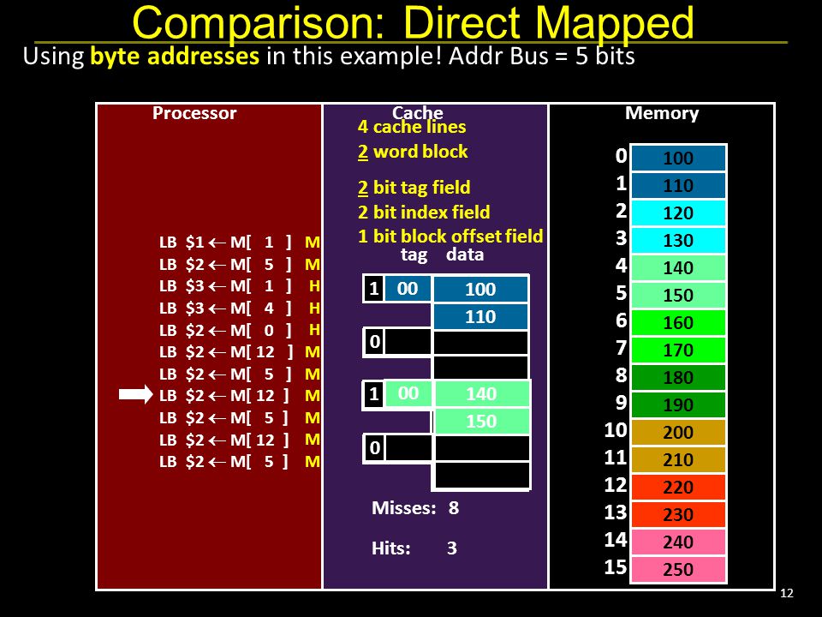Click memory cell '140' at address 4
The width and height of the screenshot is (822, 617).
[678, 267]
